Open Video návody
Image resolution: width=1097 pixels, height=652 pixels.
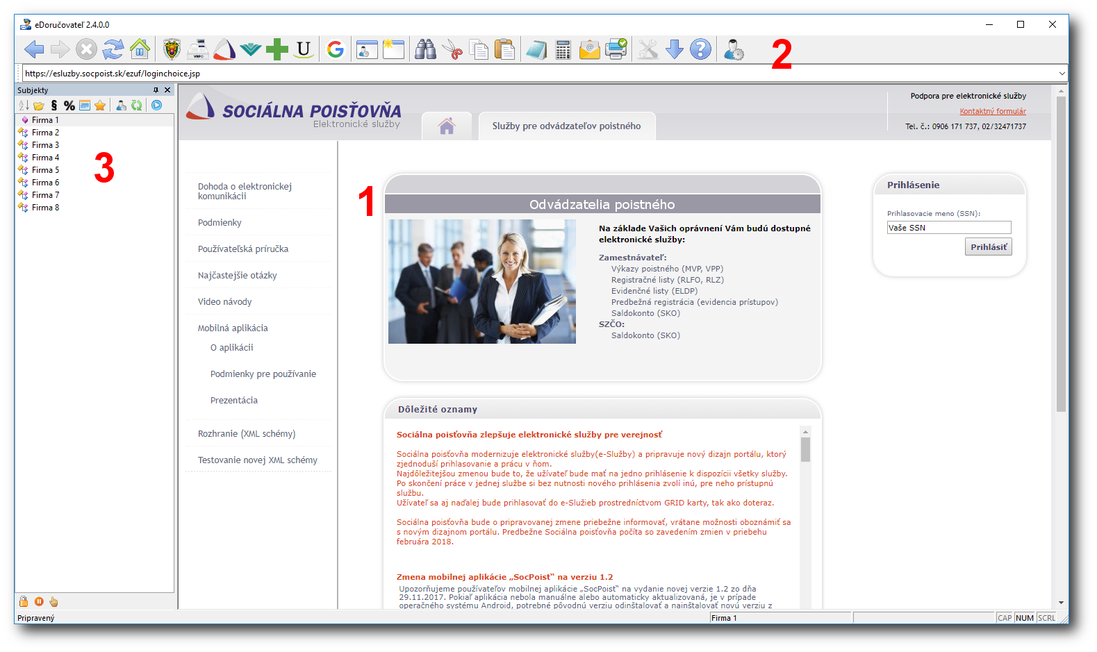(x=224, y=301)
